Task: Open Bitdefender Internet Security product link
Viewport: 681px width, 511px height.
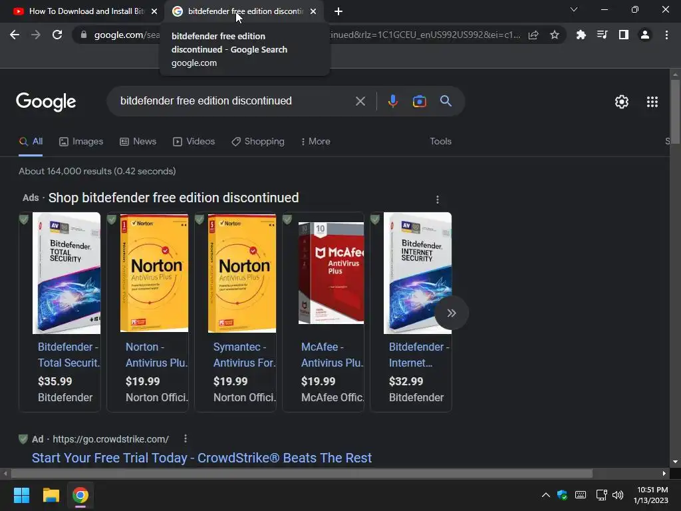Action: [x=419, y=355]
